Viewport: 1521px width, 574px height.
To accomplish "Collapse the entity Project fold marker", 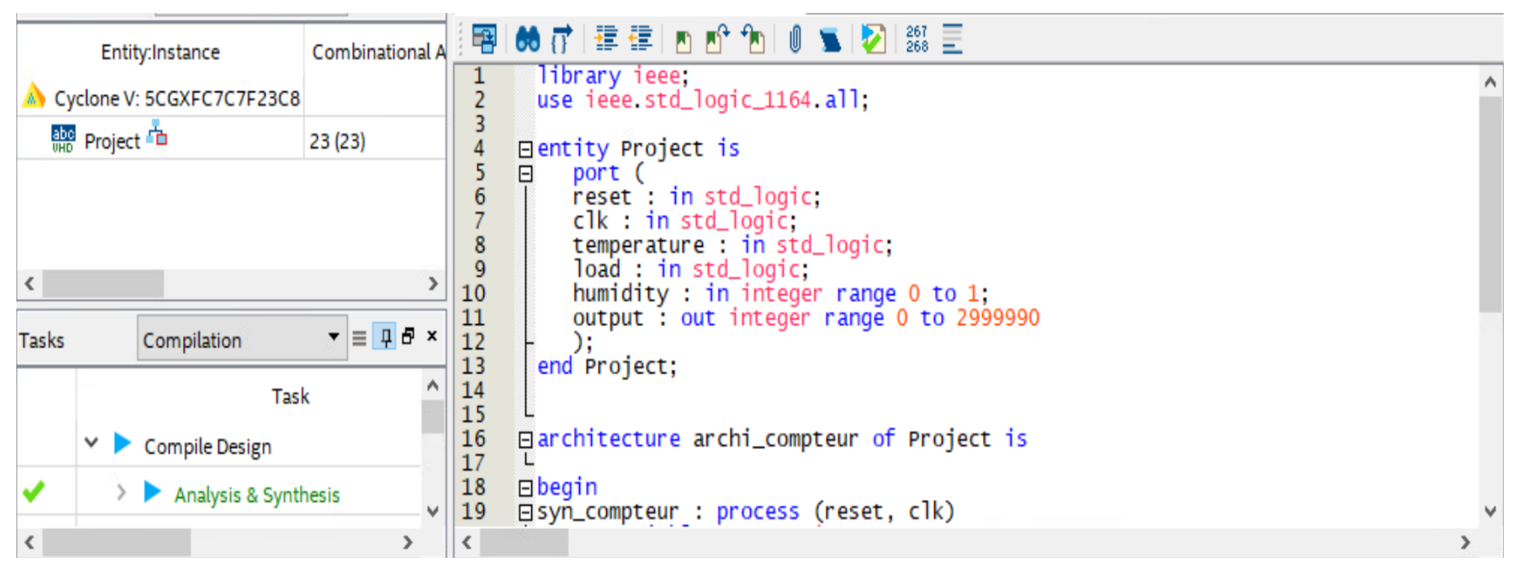I will pyautogui.click(x=525, y=150).
